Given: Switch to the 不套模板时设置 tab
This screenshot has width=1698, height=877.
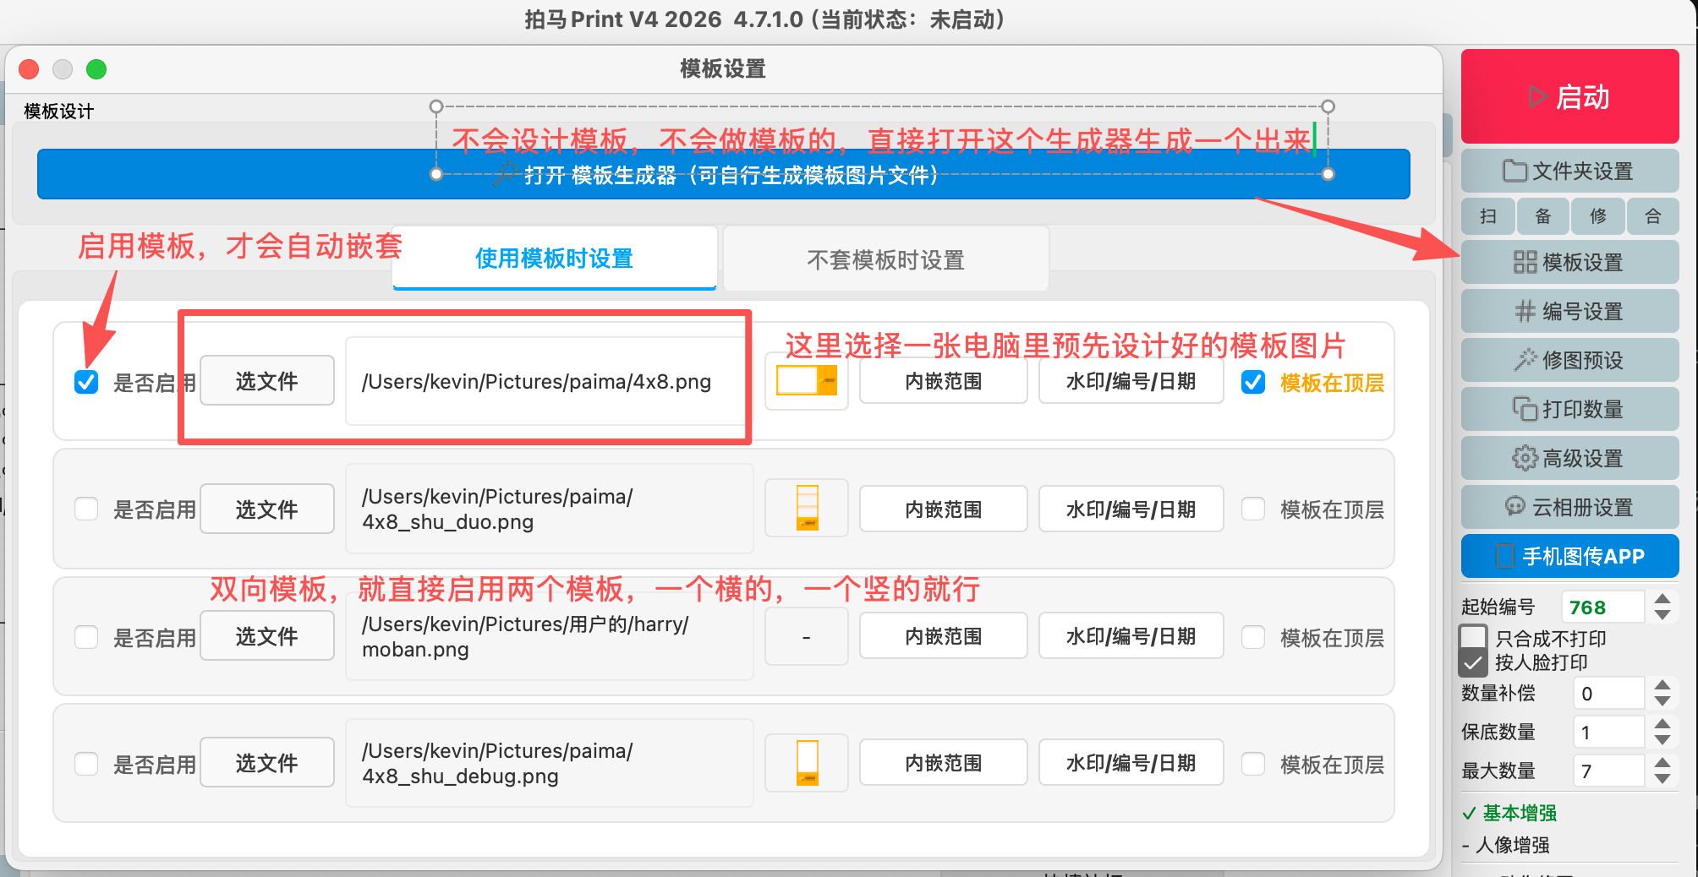Looking at the screenshot, I should (x=885, y=259).
